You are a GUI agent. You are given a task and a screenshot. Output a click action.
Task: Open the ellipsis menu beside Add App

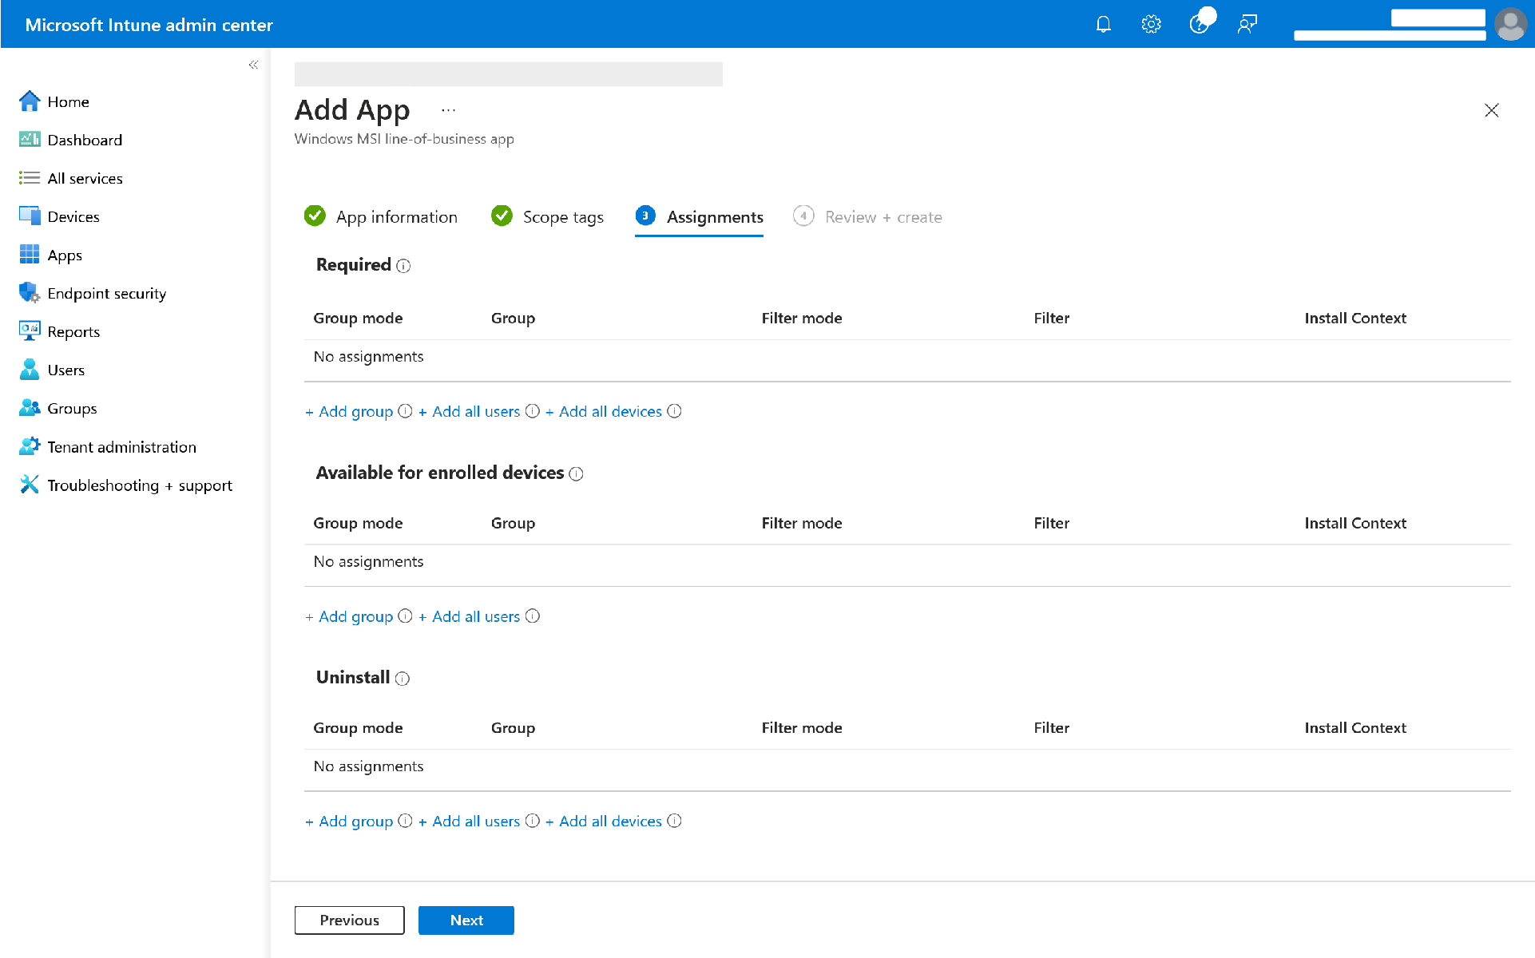point(448,109)
